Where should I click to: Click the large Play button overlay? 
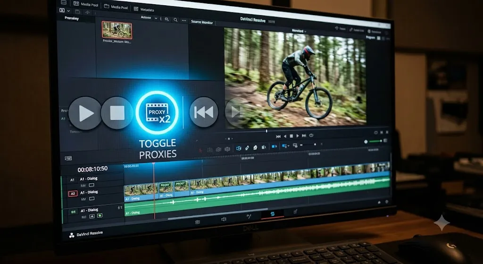85,113
